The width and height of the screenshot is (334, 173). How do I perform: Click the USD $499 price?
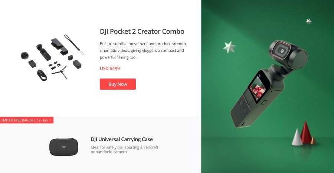pyautogui.click(x=110, y=69)
